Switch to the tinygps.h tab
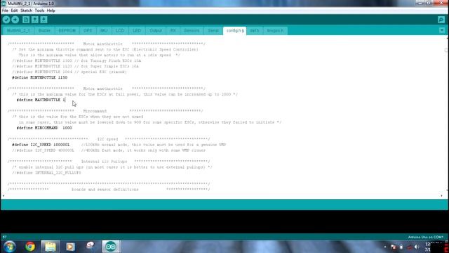This screenshot has height=253, width=449. (275, 31)
